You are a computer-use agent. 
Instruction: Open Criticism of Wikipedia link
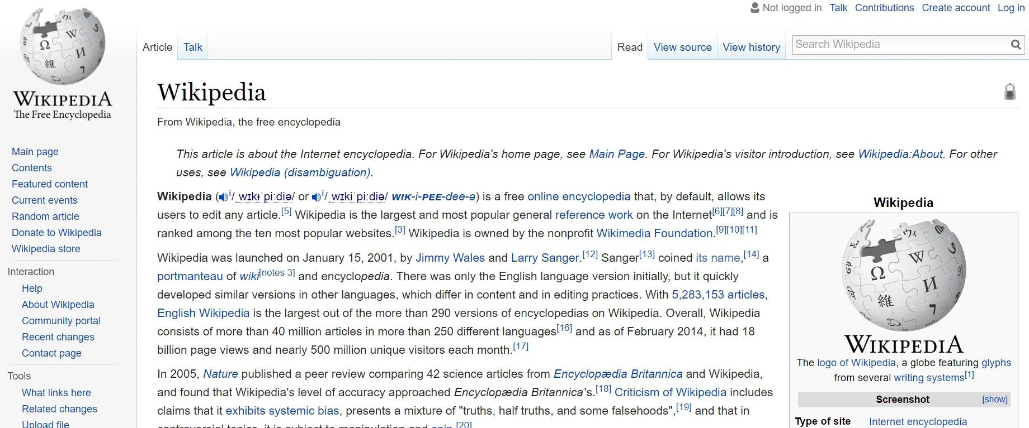click(x=671, y=392)
